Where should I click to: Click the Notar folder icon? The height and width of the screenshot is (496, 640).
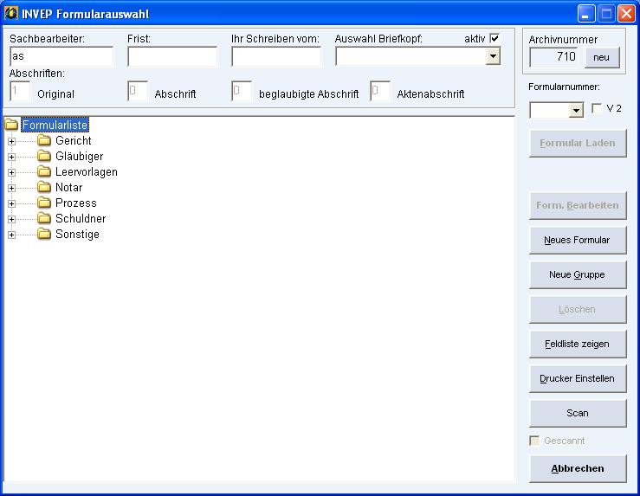click(x=44, y=188)
